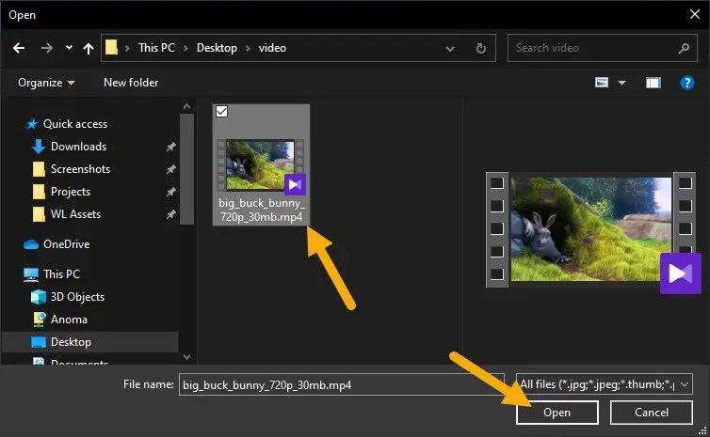Click the File name input field
The width and height of the screenshot is (710, 437).
point(341,384)
